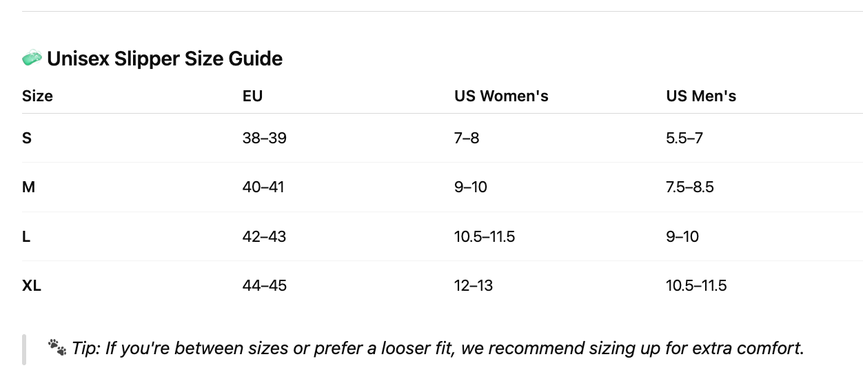Click the EU 44–45 cell
Viewport: 863px width, 390px height.
264,285
